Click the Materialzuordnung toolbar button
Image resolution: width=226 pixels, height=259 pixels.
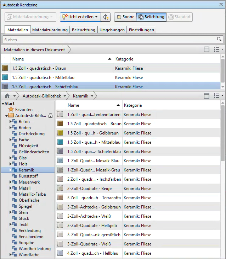pos(30,17)
